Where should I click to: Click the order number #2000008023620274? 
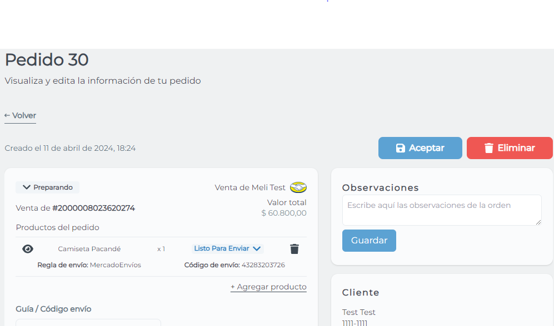[93, 208]
